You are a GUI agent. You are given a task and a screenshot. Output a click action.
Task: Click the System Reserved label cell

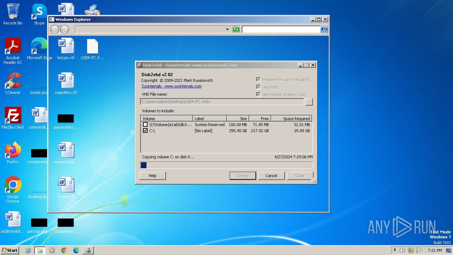(x=210, y=125)
